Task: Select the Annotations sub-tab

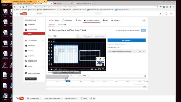Action: [x=61, y=25]
